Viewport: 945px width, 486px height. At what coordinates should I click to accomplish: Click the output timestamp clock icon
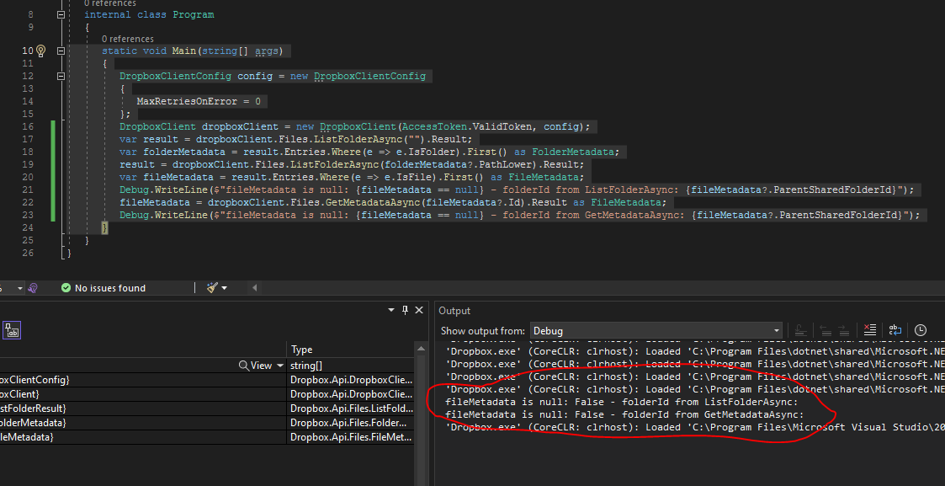[921, 331]
